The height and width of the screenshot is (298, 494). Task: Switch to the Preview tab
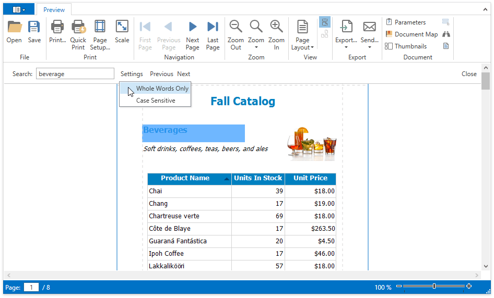tap(54, 10)
